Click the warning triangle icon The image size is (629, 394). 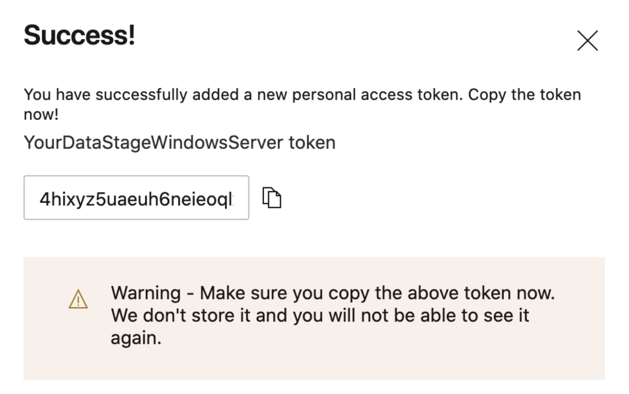(78, 300)
